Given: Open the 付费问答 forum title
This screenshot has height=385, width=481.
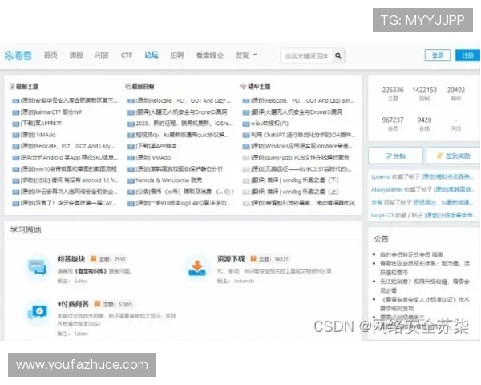Looking at the screenshot, I should point(73,304).
